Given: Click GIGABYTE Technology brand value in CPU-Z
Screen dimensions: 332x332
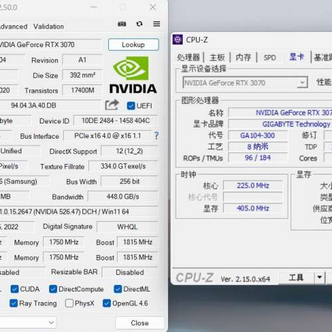Looking at the screenshot, I should 296,124.
